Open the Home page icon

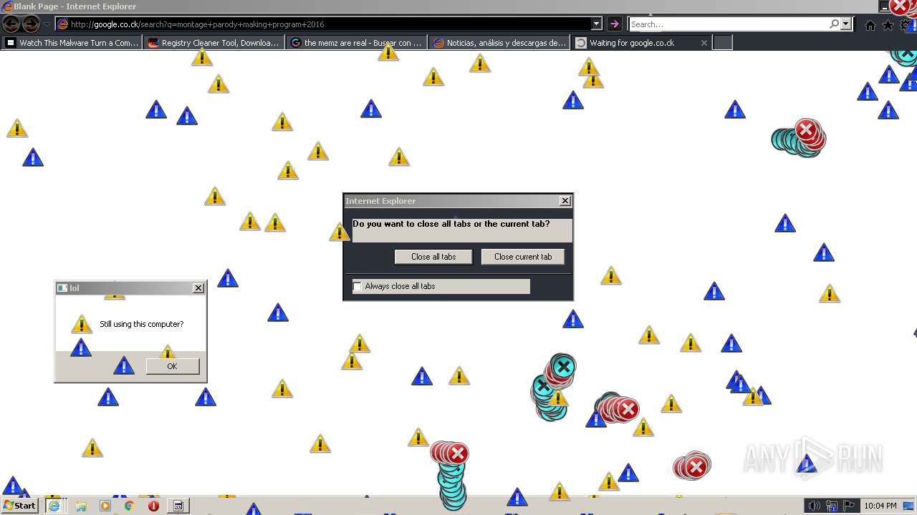click(x=870, y=25)
